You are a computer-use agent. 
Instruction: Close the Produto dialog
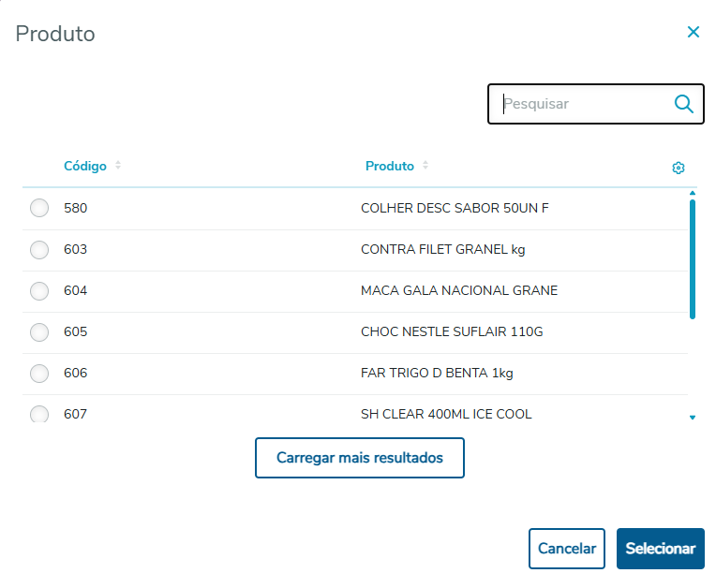click(694, 32)
